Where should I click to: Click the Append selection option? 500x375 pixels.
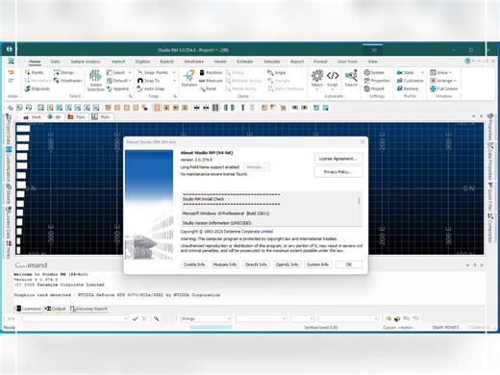(117, 88)
